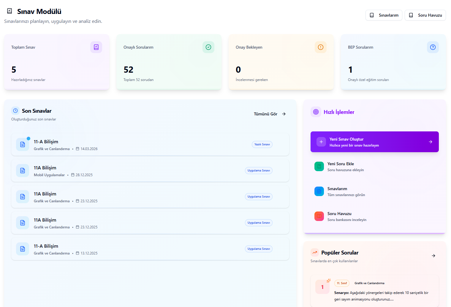The image size is (451, 307).
Task: Open Sınavlarım from the top header
Action: tap(384, 15)
